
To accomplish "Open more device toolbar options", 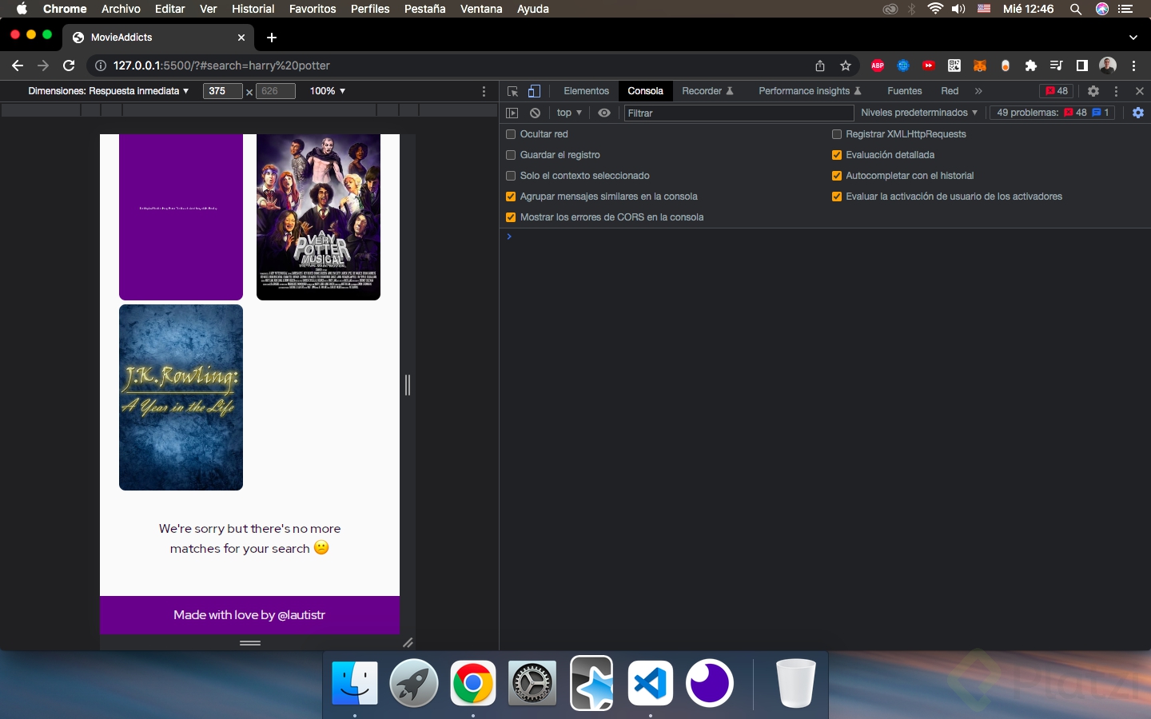I will click(x=484, y=91).
